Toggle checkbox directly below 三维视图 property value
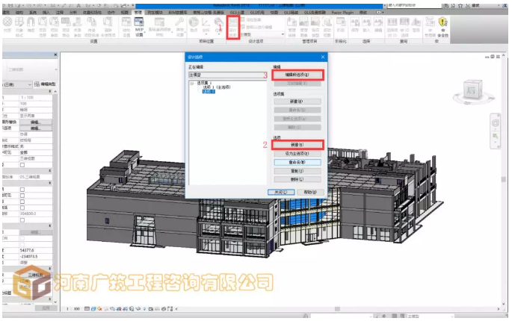This screenshot has height=321, width=512. tap(22, 165)
